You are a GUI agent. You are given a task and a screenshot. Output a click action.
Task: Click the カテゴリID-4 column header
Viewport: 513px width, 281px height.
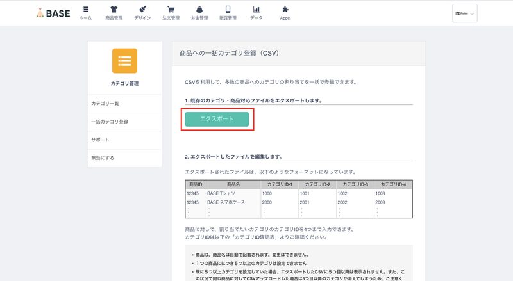pos(393,184)
